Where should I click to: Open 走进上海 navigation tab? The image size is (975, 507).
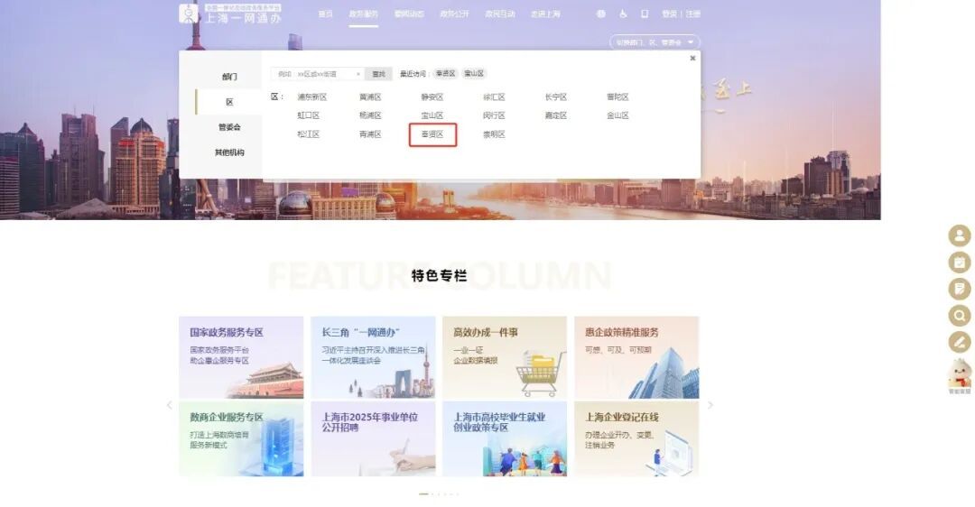pyautogui.click(x=545, y=14)
